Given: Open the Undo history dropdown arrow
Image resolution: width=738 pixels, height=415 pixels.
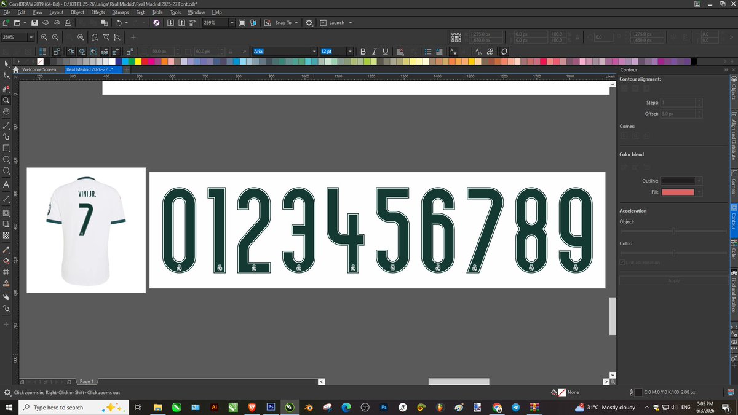Looking at the screenshot, I should click(x=127, y=23).
